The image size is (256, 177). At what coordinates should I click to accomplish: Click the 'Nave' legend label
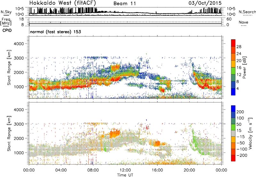point(244,22)
